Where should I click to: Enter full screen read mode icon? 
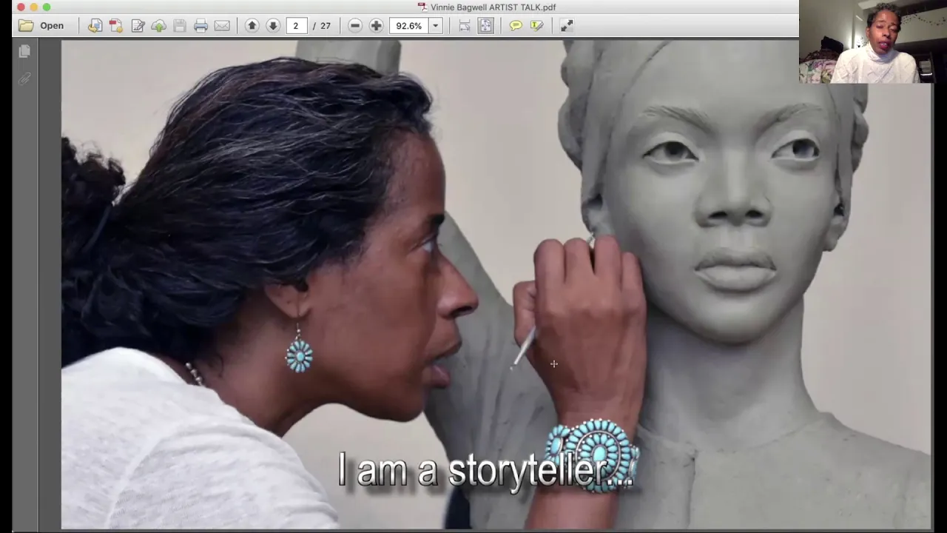pyautogui.click(x=567, y=26)
